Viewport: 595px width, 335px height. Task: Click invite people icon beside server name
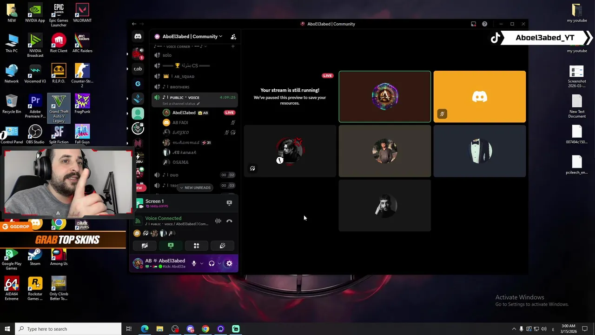tap(233, 37)
